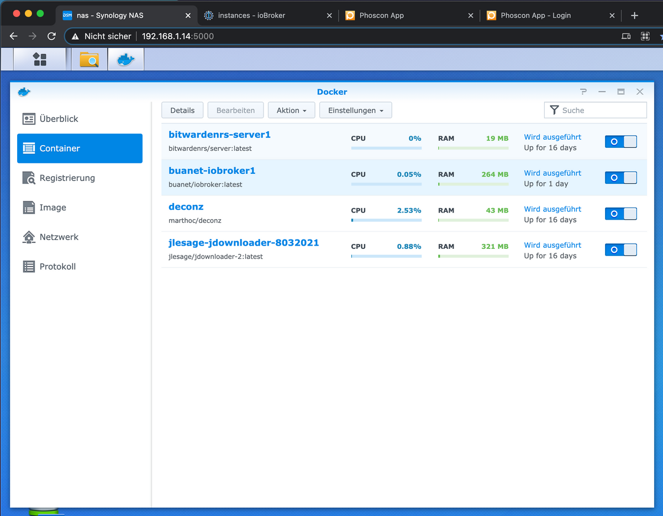Open the deconz container link
The height and width of the screenshot is (516, 663).
point(186,206)
